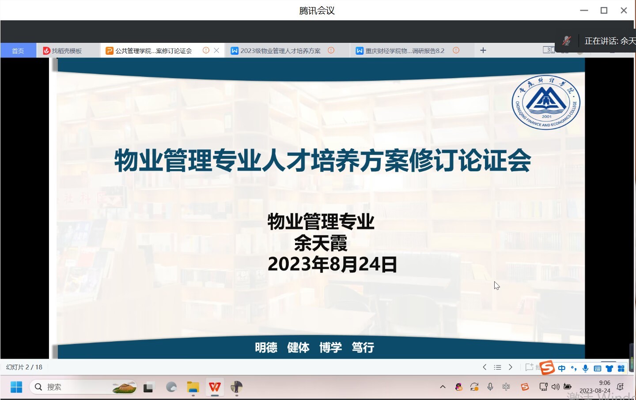Open Sogou toolbox grid icon

621,368
